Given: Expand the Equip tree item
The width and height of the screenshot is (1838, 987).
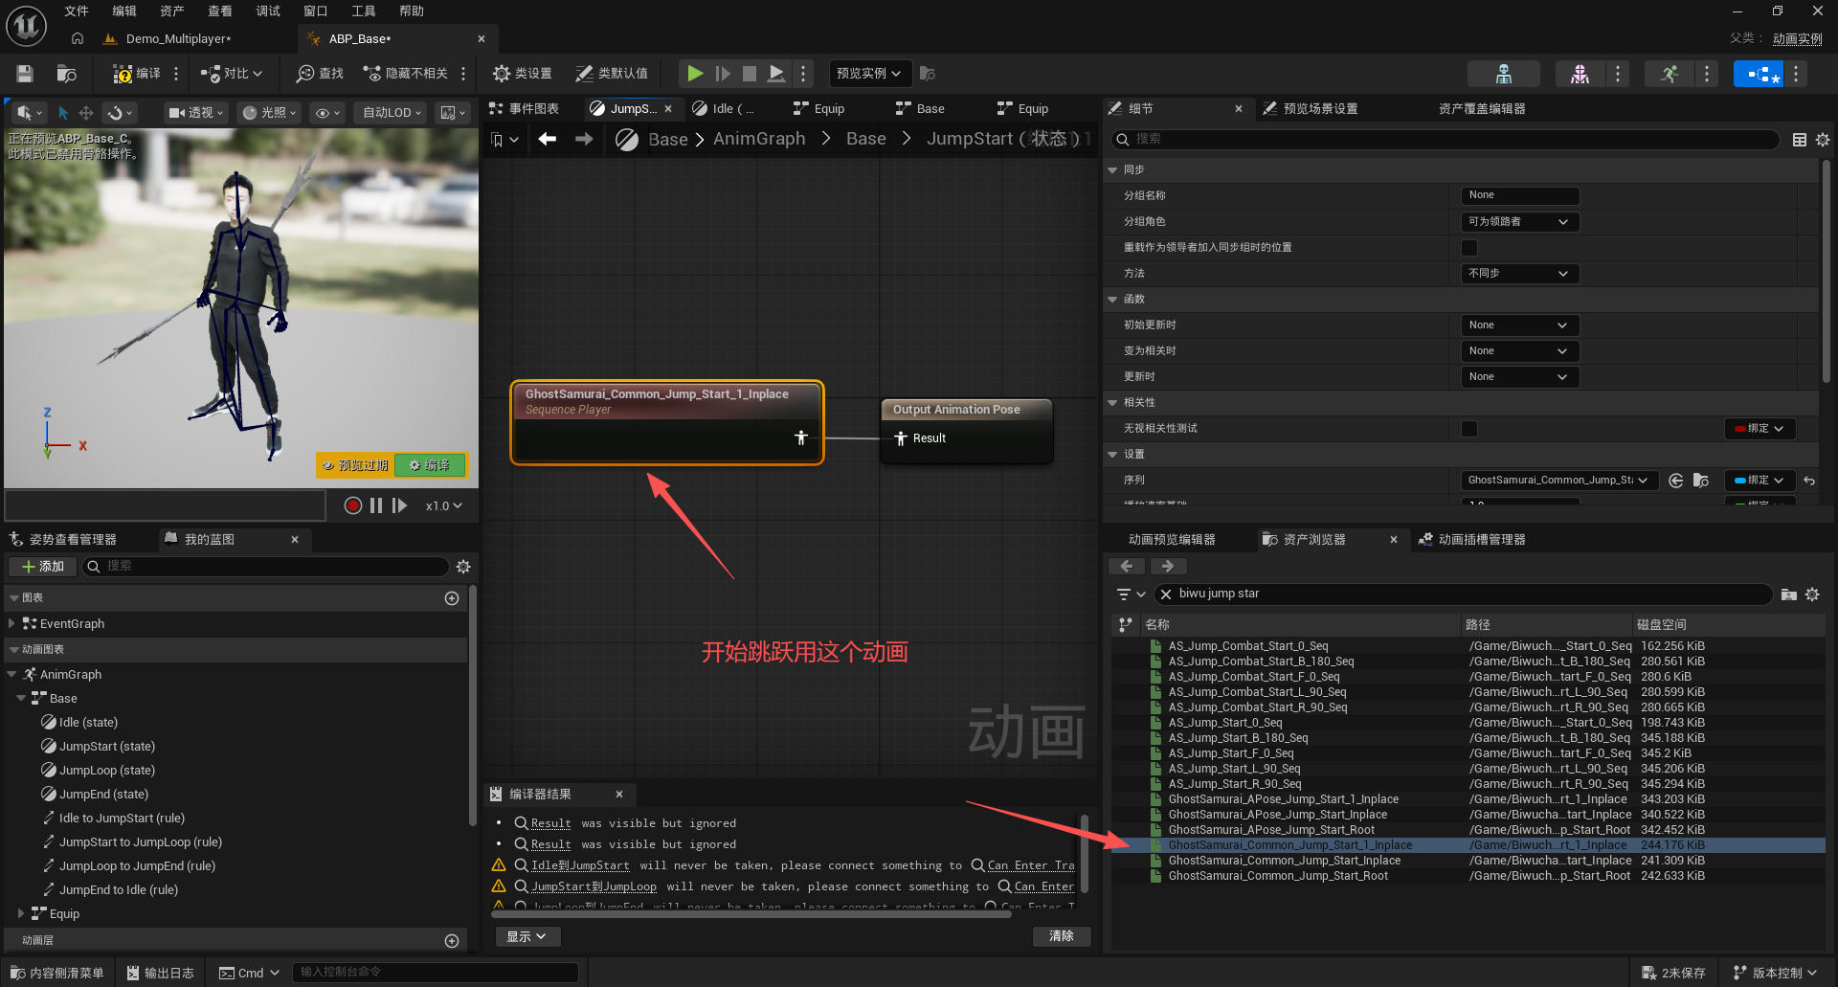Looking at the screenshot, I should (21, 914).
